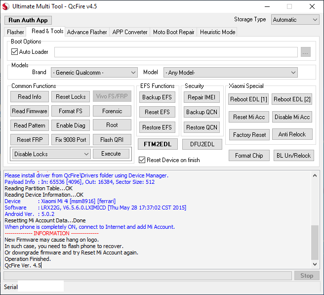Click the Run Auth App button
Screen dimensions: 324x295
coord(28,20)
